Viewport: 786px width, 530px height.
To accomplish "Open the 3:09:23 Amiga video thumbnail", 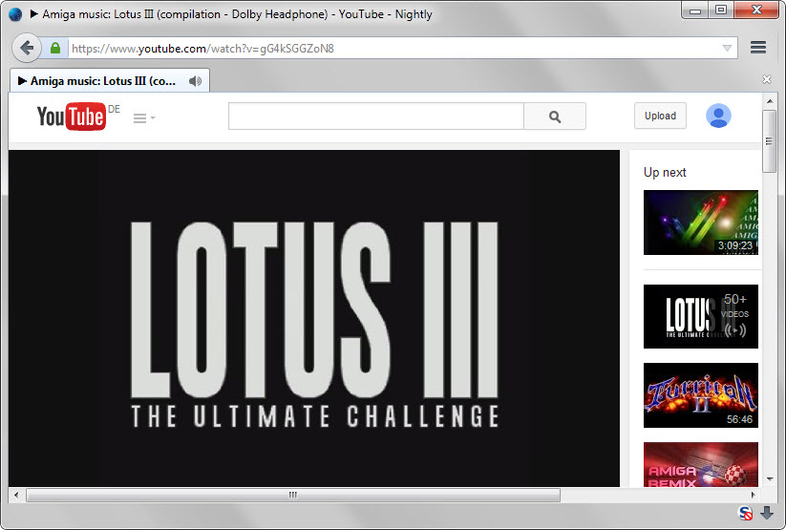I will 700,223.
